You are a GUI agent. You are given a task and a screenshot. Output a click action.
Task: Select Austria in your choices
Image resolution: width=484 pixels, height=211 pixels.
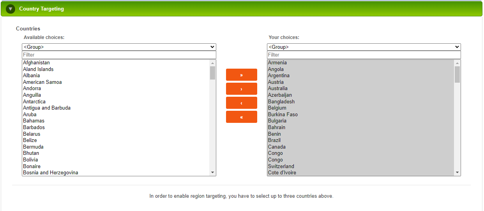[x=361, y=82]
